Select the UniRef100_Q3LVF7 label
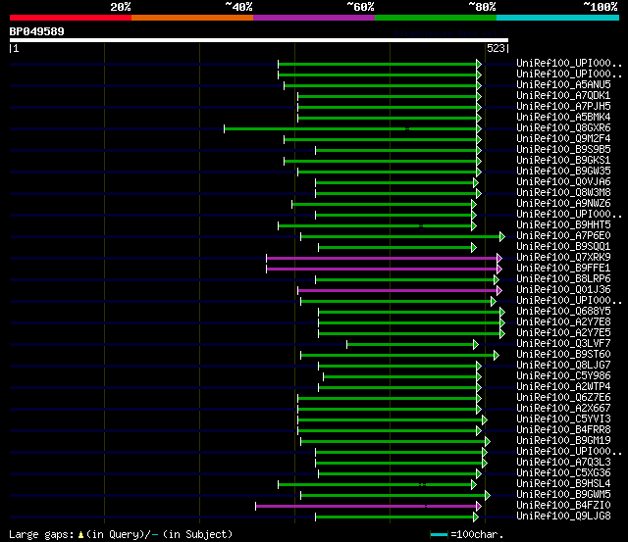 tap(563, 344)
